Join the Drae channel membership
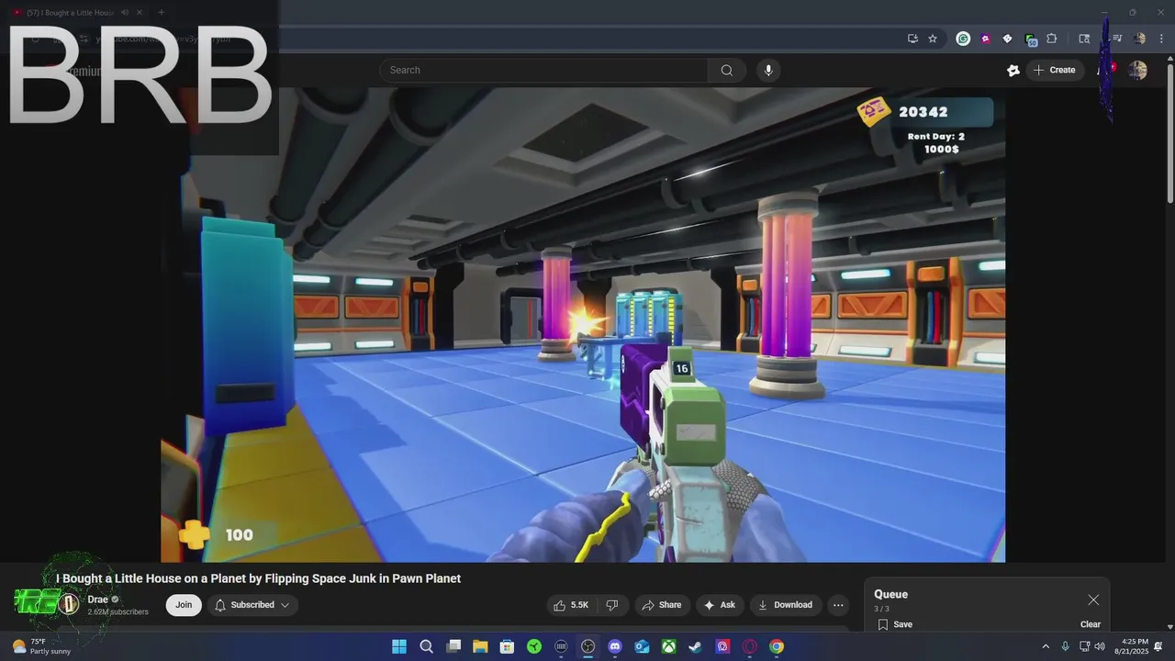This screenshot has height=661, width=1175. coord(184,605)
